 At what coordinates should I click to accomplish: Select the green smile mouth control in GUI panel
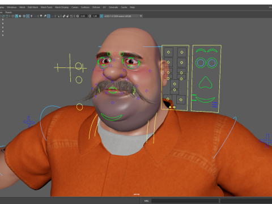click(205, 99)
